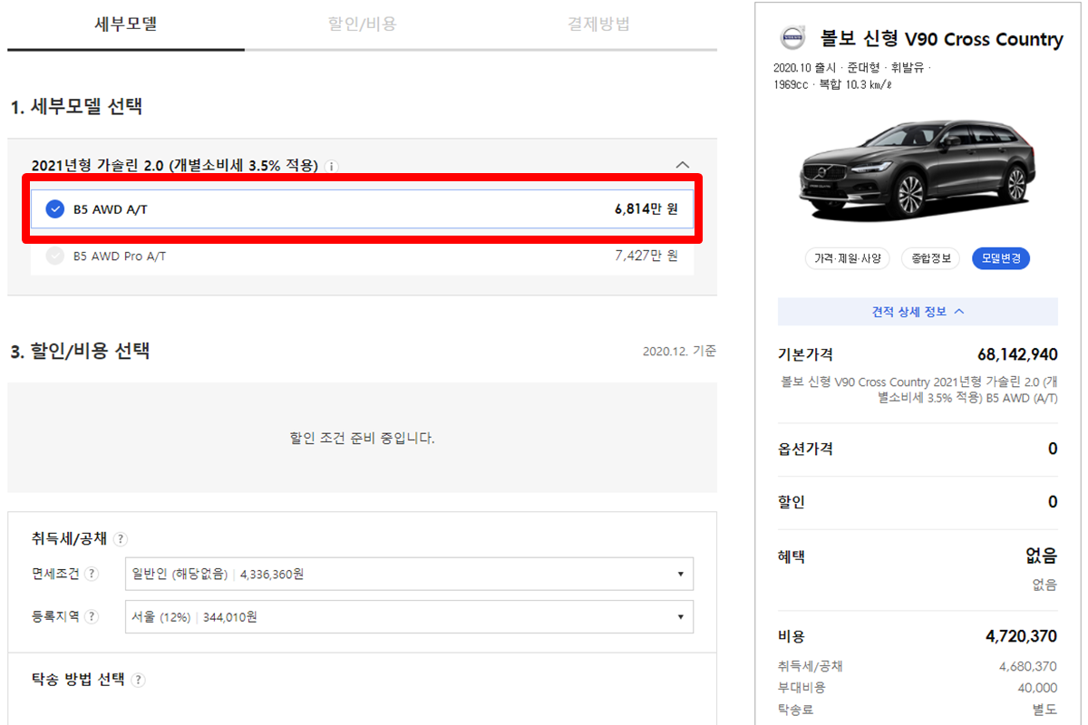Click the 3. 할인/비용 선택 heading
The width and height of the screenshot is (1088, 725).
[80, 352]
